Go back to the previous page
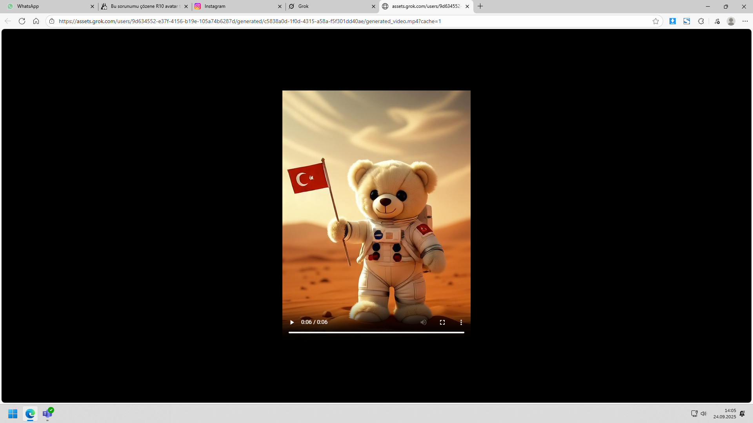This screenshot has height=423, width=753. (8, 21)
